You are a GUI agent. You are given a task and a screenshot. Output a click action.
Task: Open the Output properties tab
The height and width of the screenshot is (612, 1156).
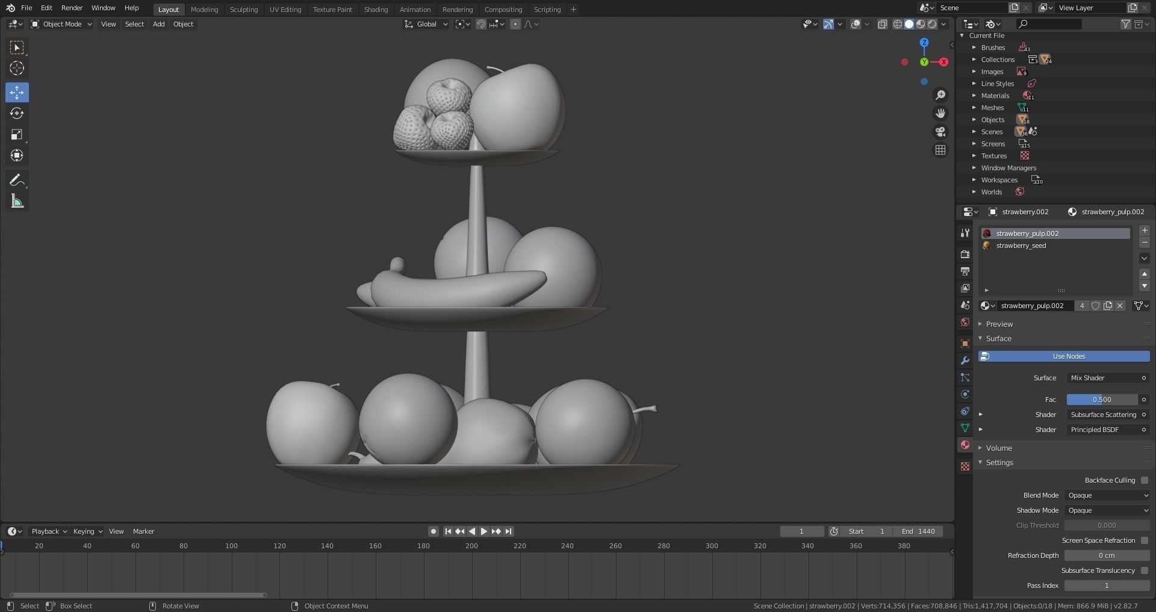coord(965,271)
